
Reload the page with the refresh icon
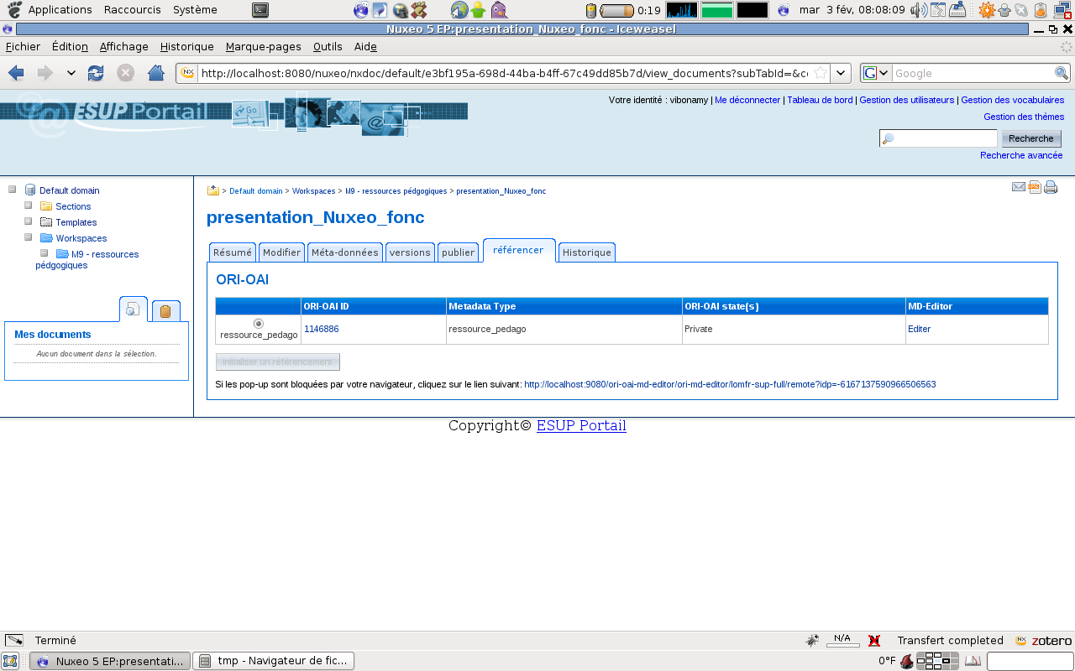pyautogui.click(x=96, y=73)
